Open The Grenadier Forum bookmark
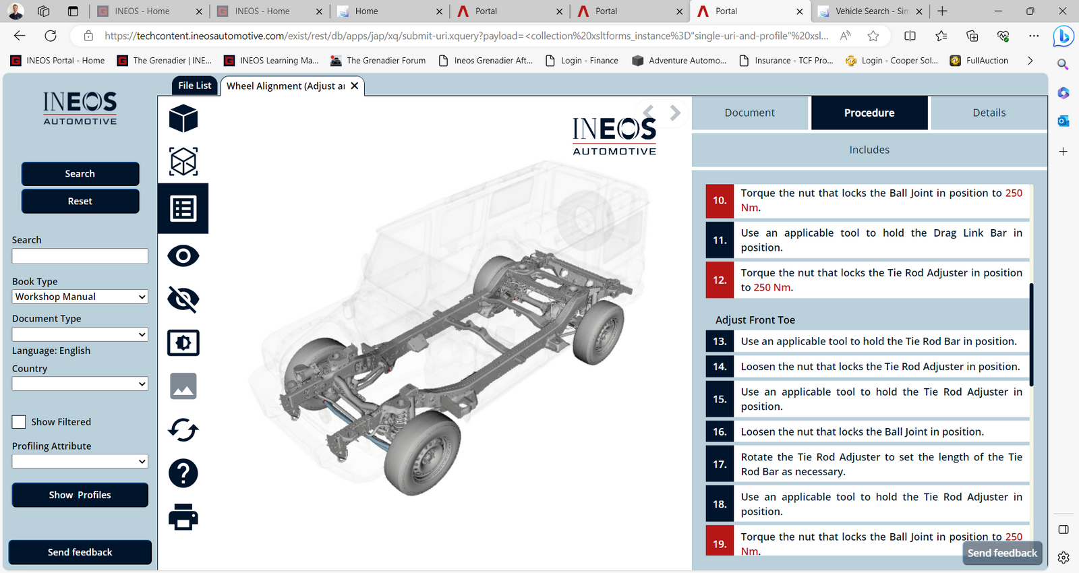This screenshot has height=573, width=1079. 378,61
